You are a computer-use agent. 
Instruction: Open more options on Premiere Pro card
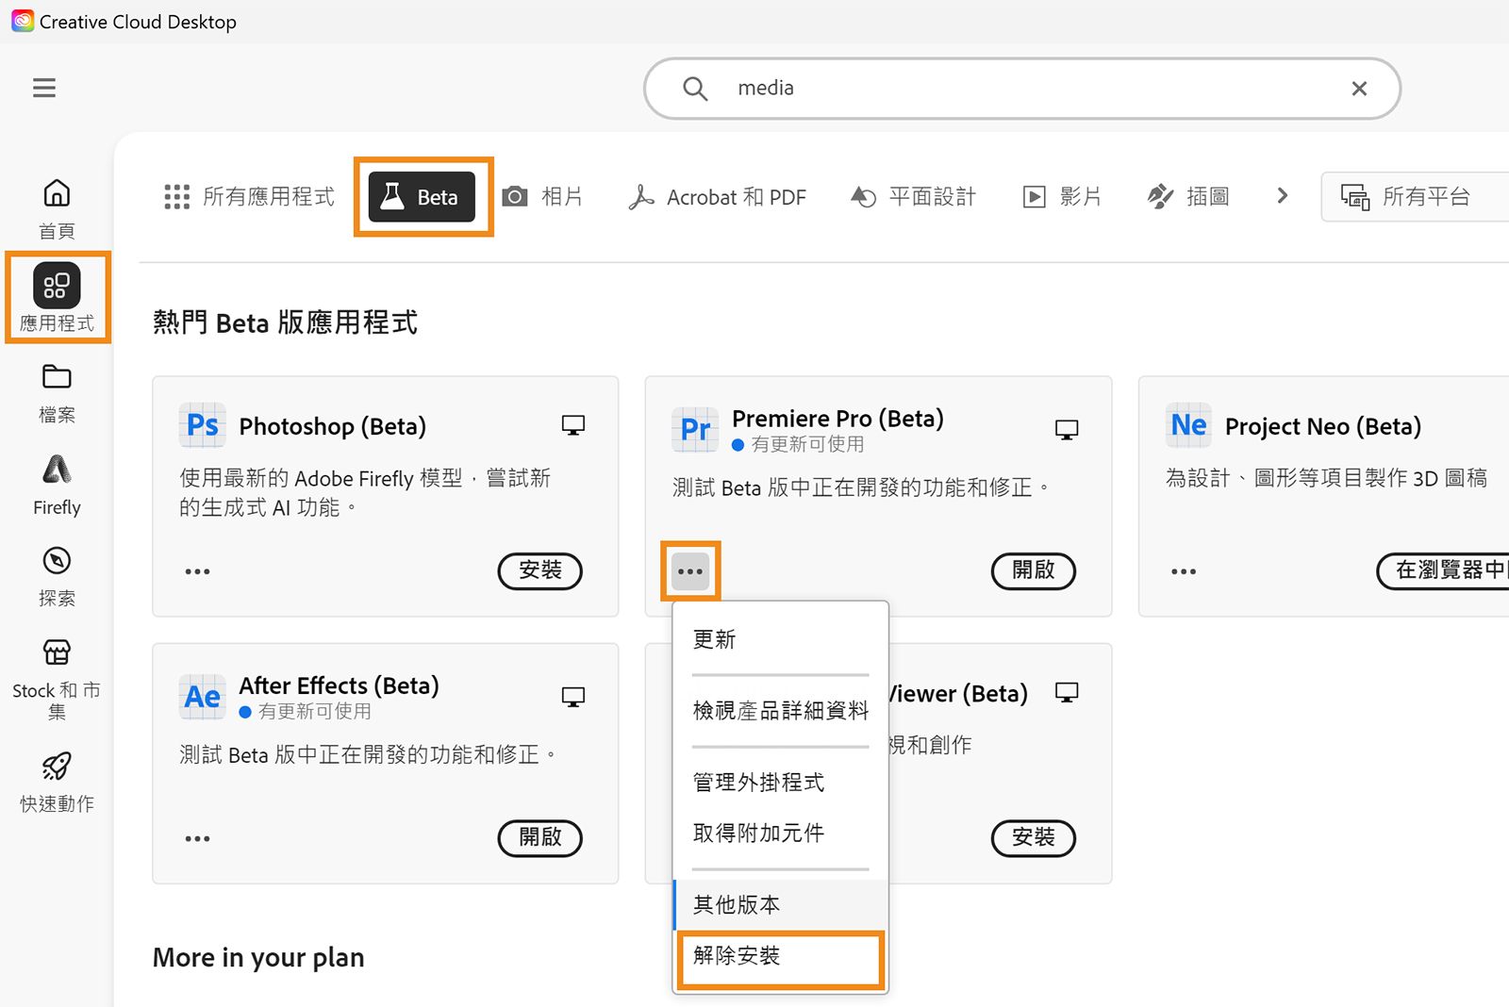click(690, 571)
